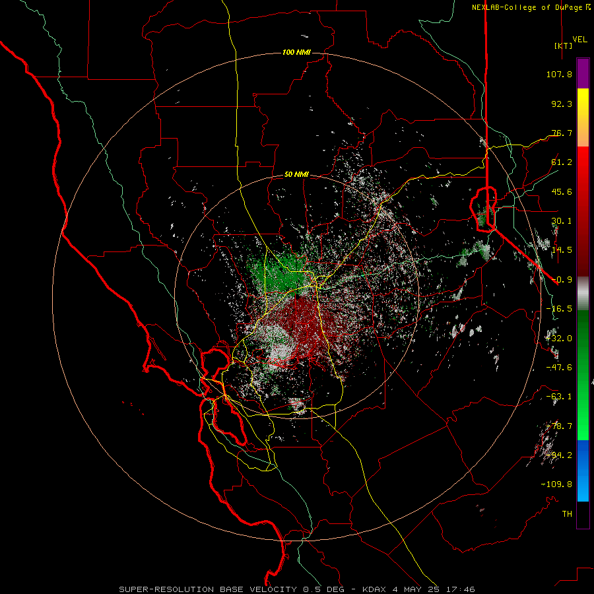594x594 pixels.
Task: Click the 17:46 timestamp in caption
Action: tap(459, 589)
